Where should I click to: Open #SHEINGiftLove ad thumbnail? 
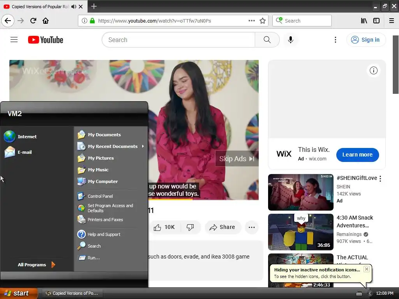tap(300, 192)
